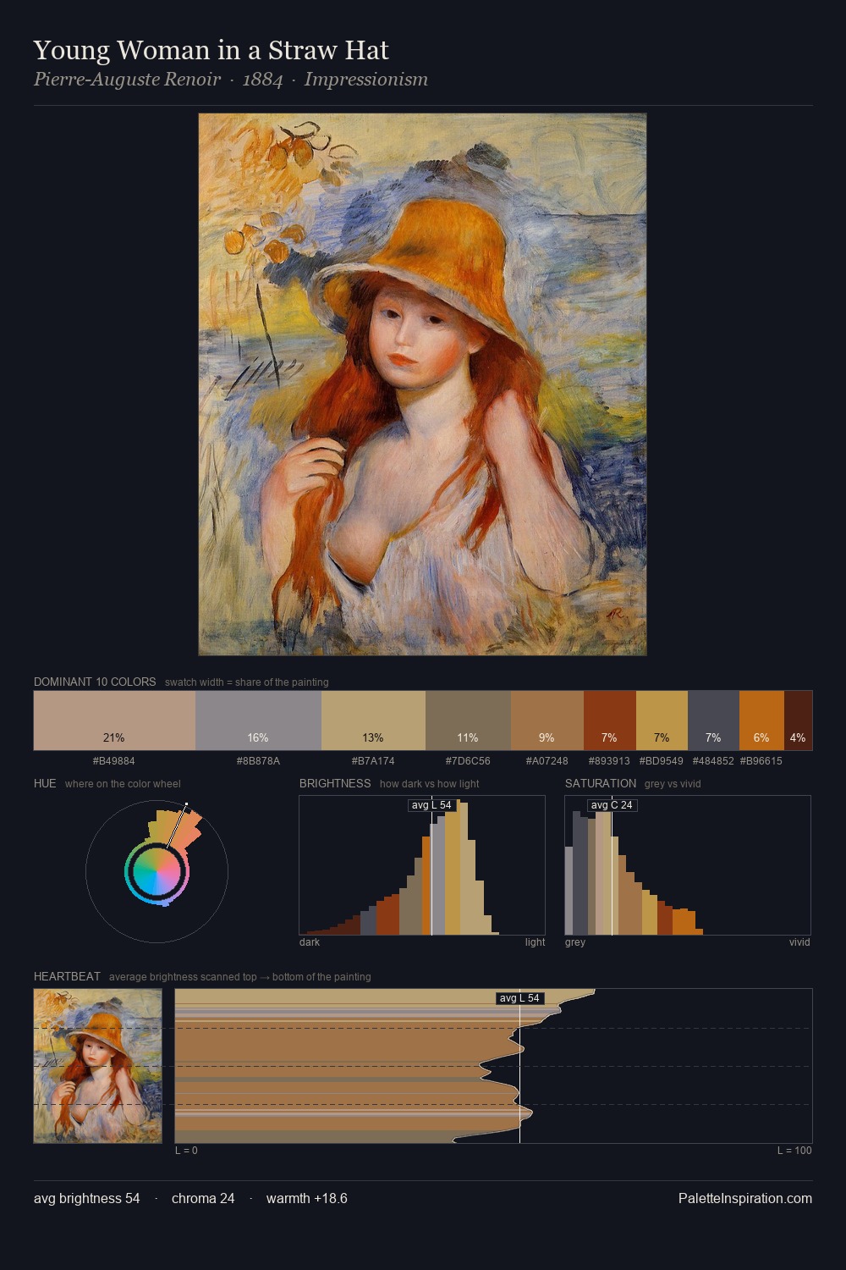846x1270 pixels.
Task: Click the hex code #BD9549
Action: tap(662, 761)
